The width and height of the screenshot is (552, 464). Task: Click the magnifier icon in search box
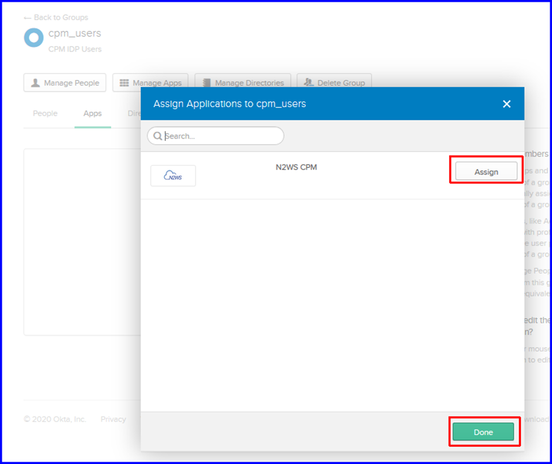(x=158, y=136)
